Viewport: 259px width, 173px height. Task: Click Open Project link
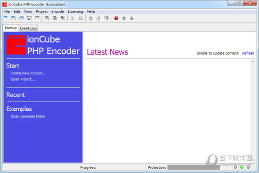pyautogui.click(x=23, y=79)
